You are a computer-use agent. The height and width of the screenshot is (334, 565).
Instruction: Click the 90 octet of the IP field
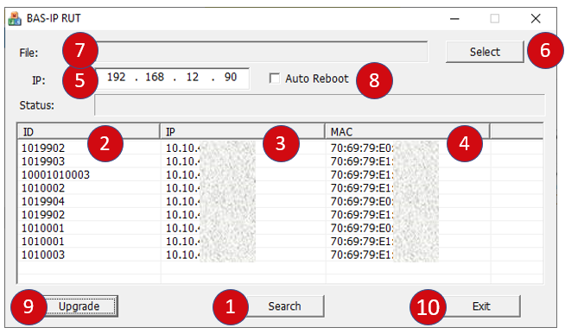pos(231,77)
